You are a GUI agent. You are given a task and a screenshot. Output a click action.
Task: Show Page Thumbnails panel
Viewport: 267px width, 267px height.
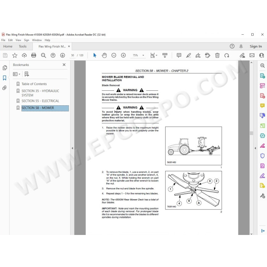(x=5, y=68)
